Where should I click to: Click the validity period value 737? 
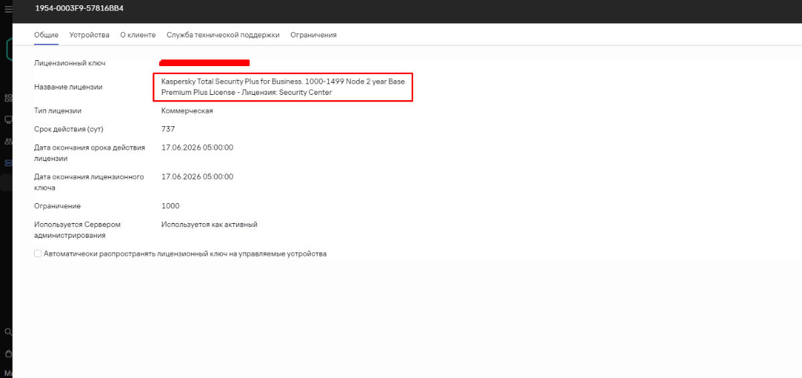click(168, 129)
